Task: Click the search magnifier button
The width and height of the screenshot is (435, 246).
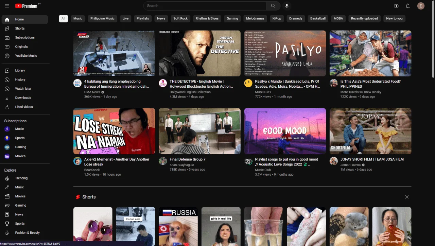Action: (273, 6)
